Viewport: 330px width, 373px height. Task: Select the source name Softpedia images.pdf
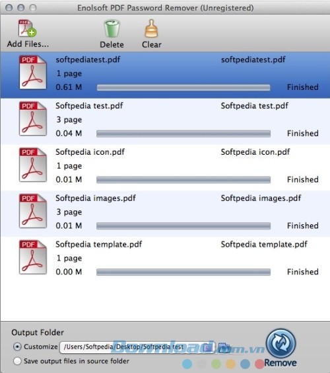96,198
